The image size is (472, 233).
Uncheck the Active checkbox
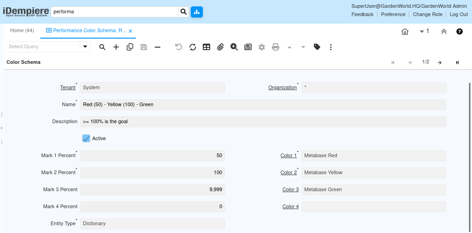point(86,138)
